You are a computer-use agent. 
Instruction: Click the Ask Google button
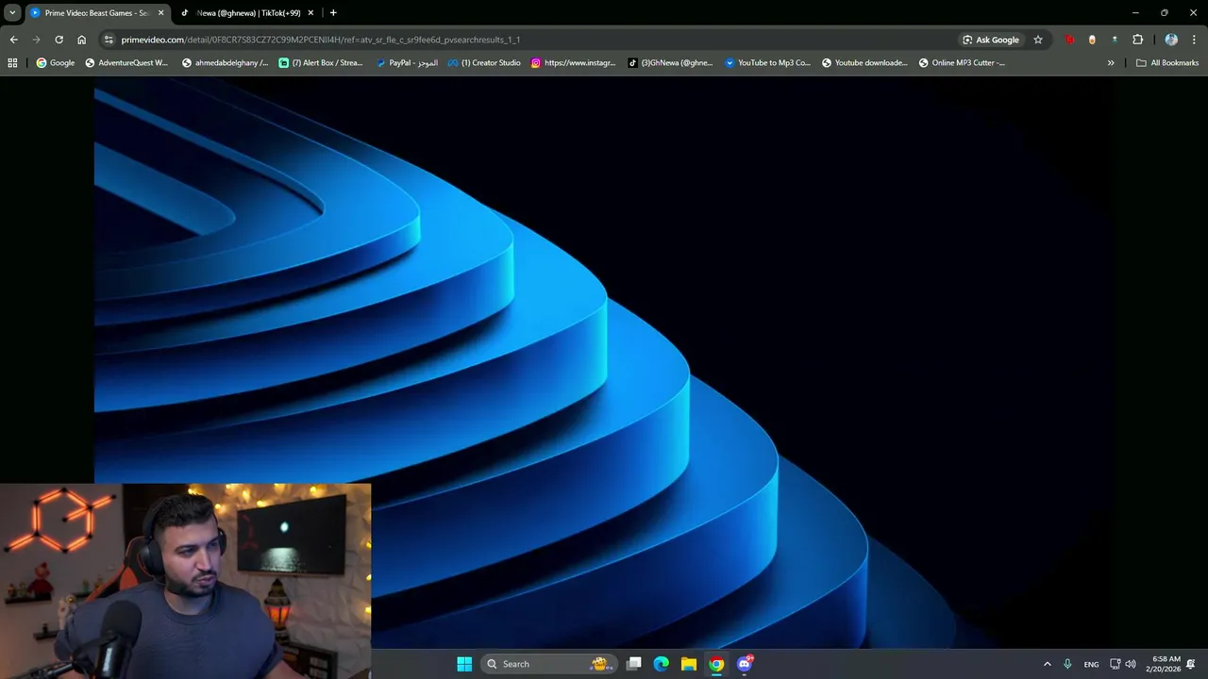(x=991, y=40)
